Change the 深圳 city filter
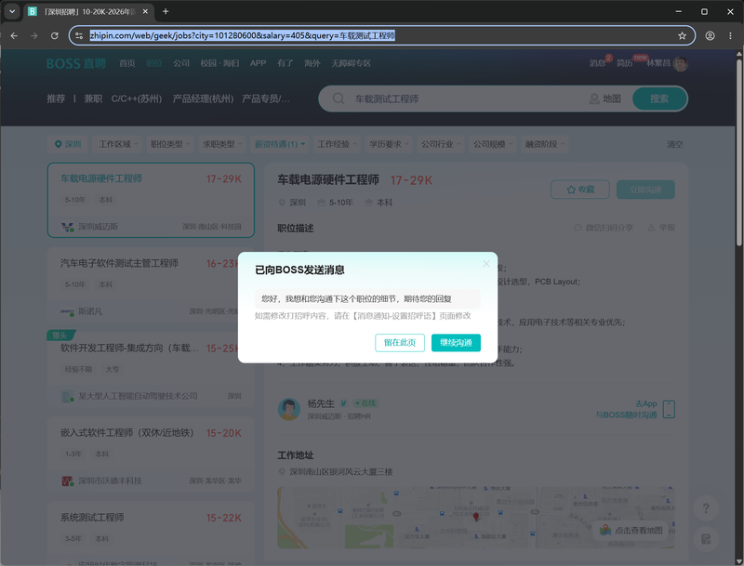The height and width of the screenshot is (566, 744). pyautogui.click(x=68, y=144)
